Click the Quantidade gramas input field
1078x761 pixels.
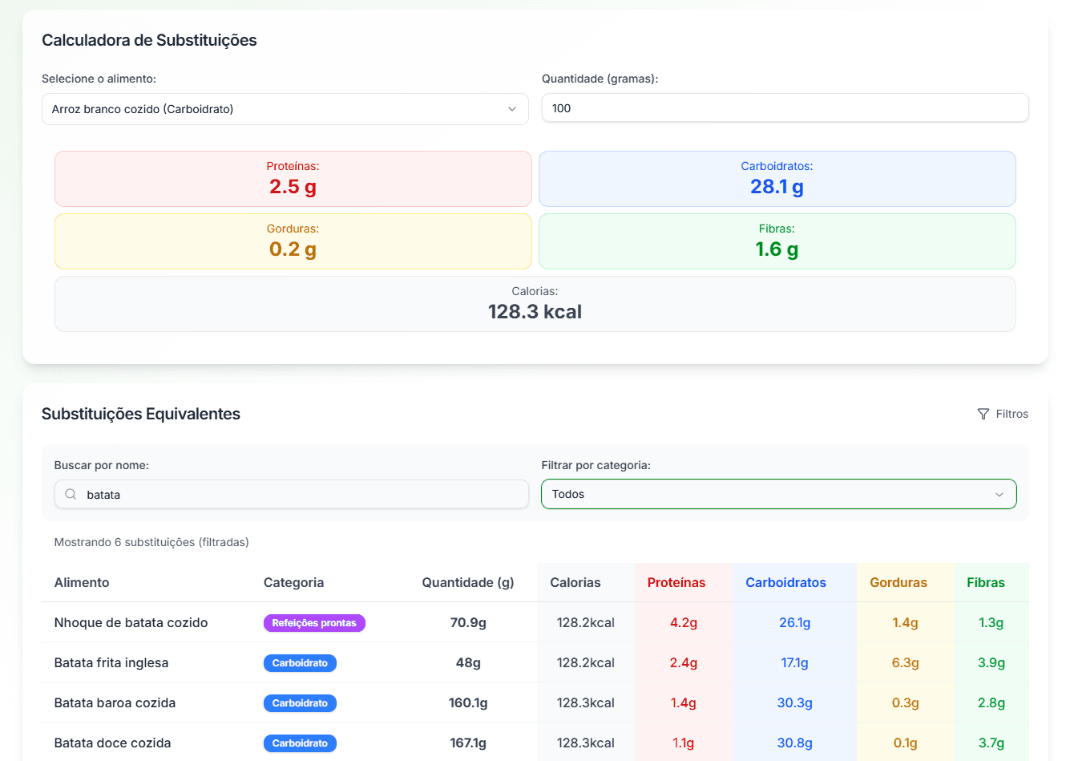pos(785,108)
